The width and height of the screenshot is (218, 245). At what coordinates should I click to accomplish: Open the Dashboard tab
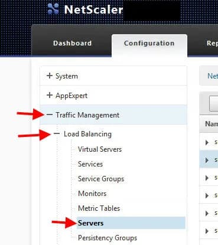point(73,43)
